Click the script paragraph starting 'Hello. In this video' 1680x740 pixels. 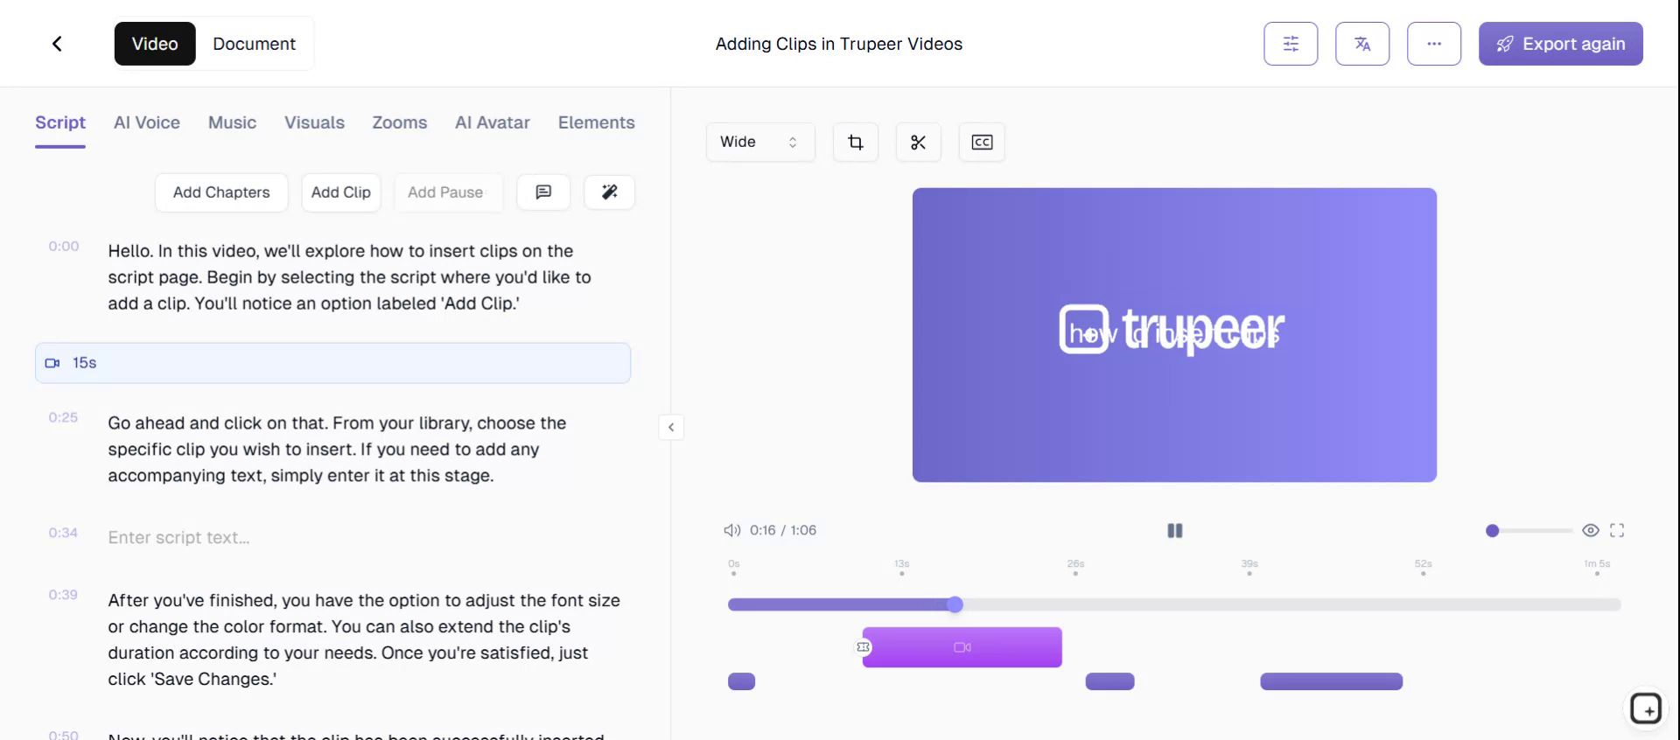click(x=350, y=277)
